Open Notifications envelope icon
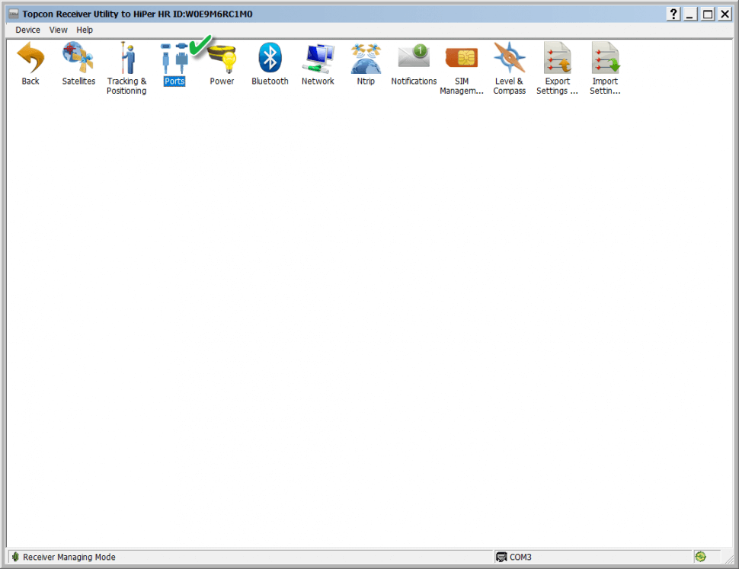739x569 pixels. [414, 56]
